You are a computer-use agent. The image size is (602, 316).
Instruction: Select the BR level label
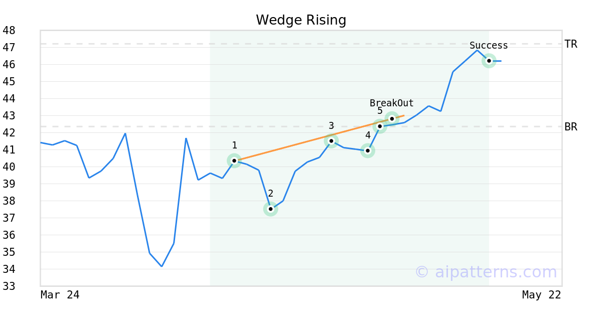pos(571,127)
